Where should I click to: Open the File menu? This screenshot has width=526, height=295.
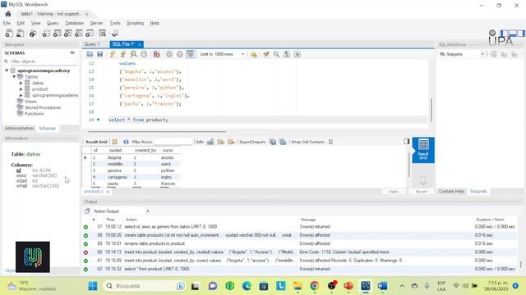click(x=7, y=23)
